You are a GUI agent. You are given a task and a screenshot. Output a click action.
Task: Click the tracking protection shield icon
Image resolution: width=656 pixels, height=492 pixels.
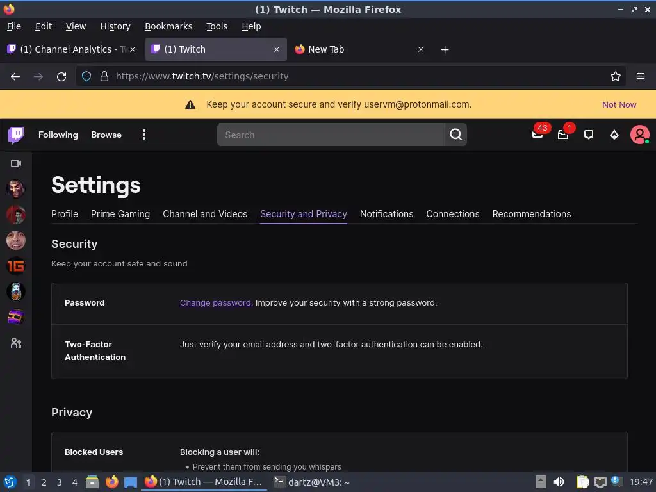click(86, 76)
